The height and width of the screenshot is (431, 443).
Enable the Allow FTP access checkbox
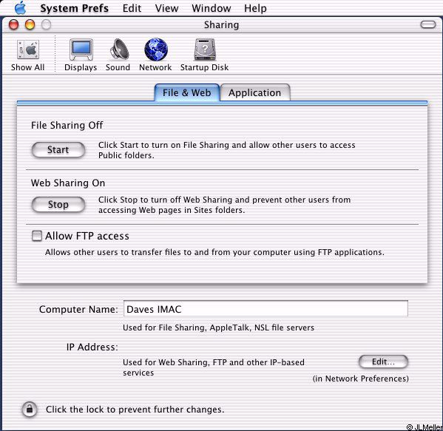[37, 236]
